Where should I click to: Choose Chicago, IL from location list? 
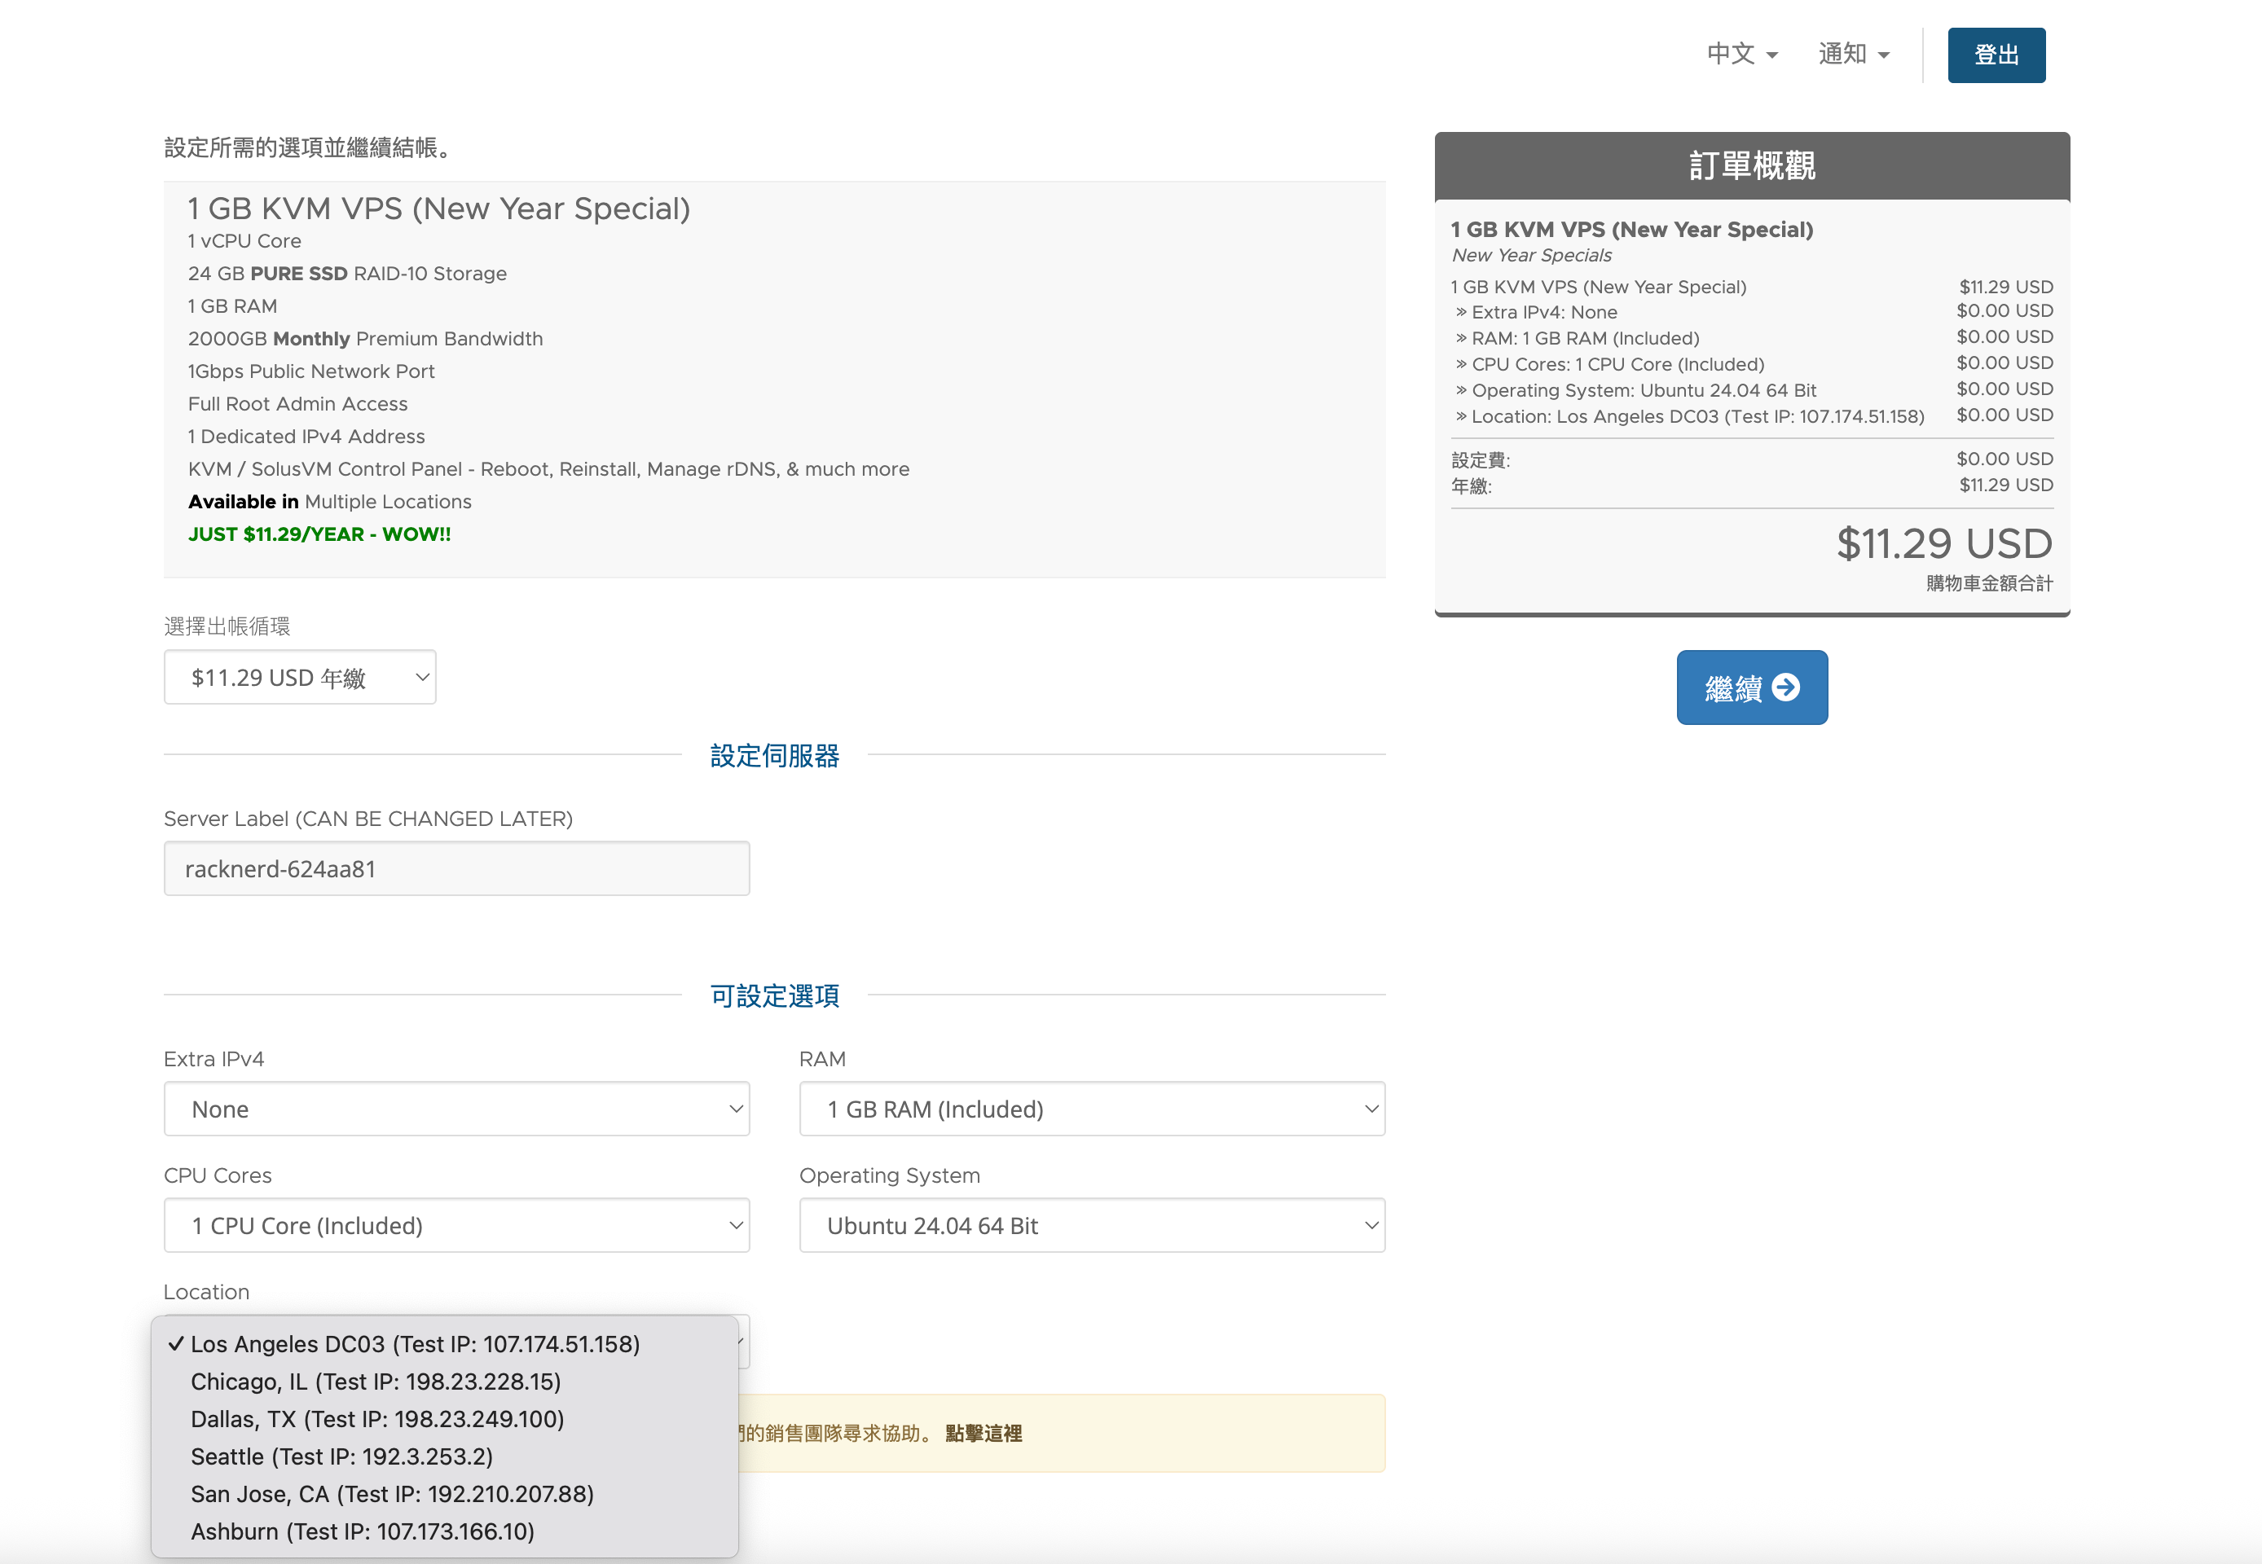(376, 1382)
